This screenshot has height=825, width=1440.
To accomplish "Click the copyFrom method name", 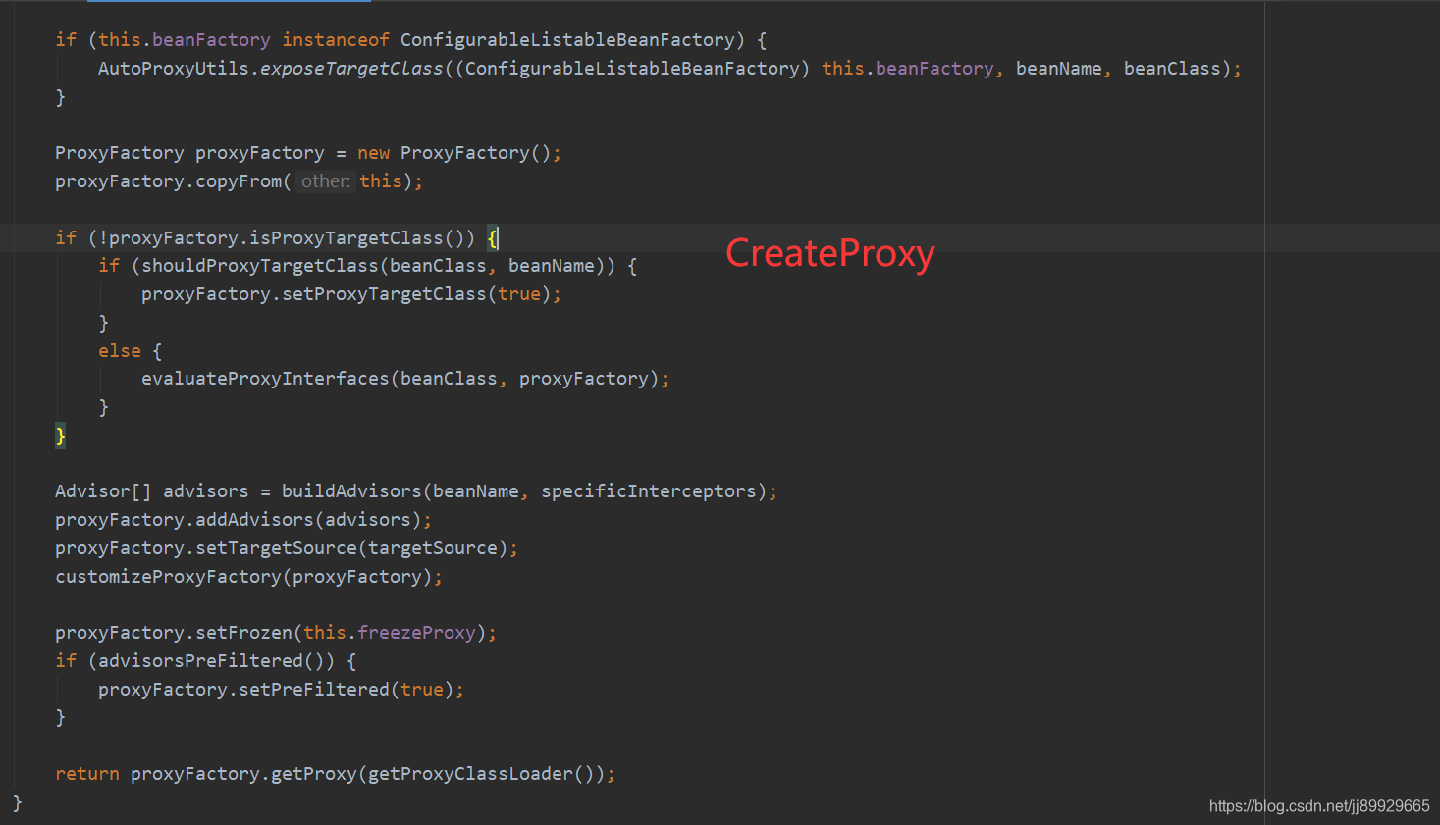I will pos(239,181).
